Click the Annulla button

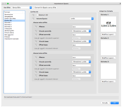click(105, 103)
